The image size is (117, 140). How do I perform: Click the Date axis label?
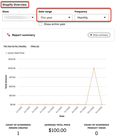pyautogui.click(x=62, y=116)
